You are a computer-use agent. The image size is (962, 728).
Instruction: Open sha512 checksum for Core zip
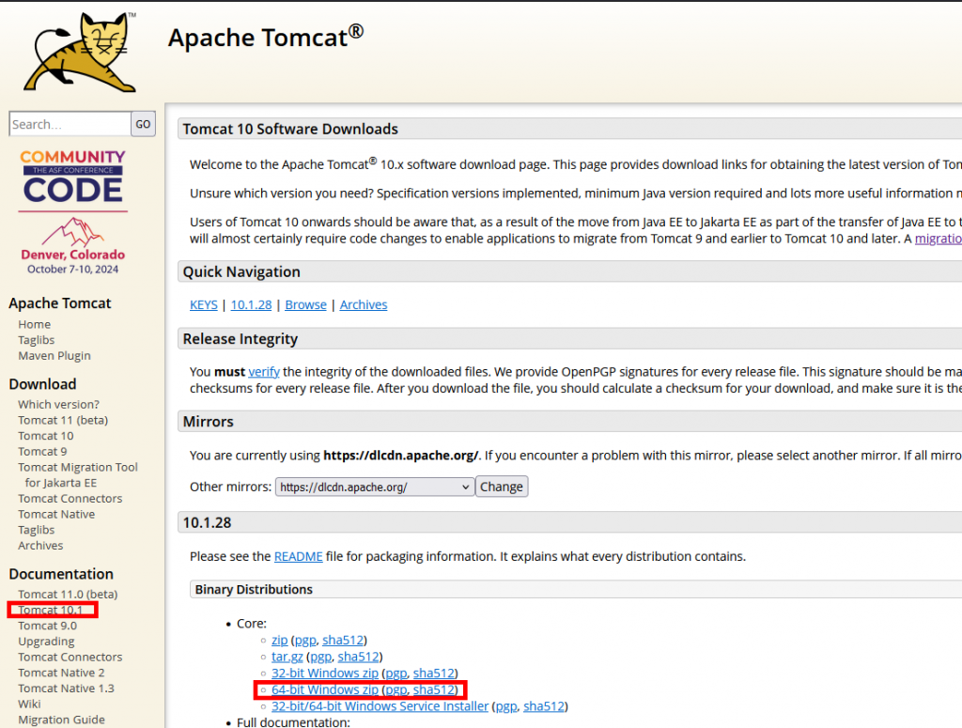[x=343, y=640]
